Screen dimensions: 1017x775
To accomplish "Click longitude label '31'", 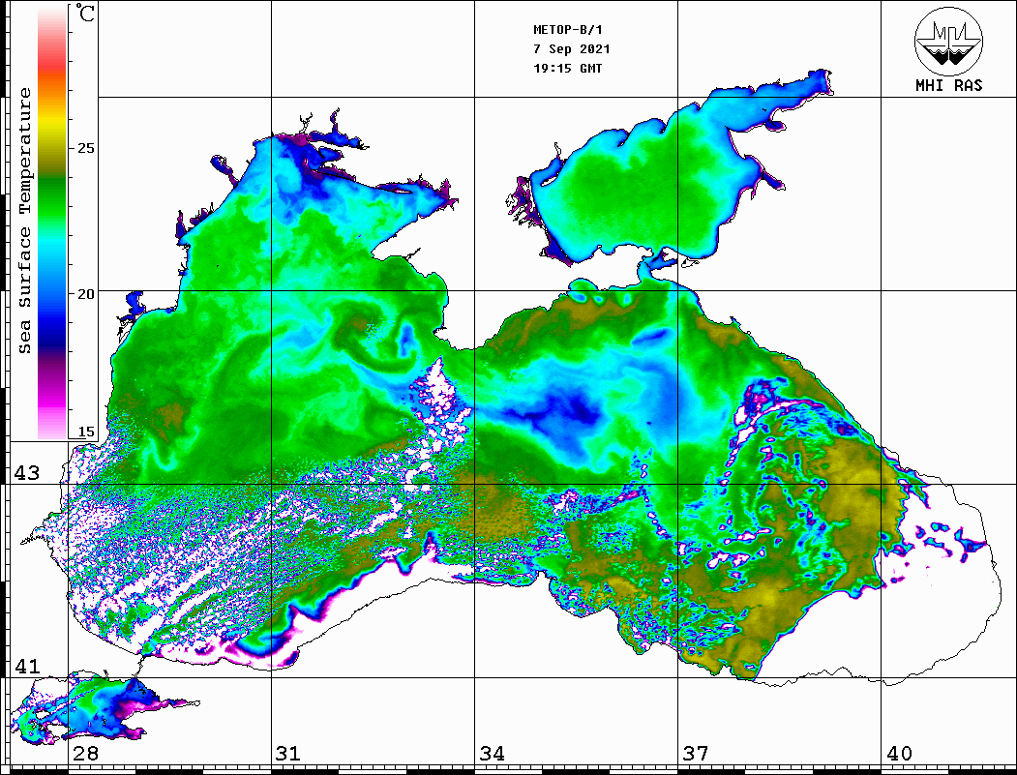I will coord(288,753).
